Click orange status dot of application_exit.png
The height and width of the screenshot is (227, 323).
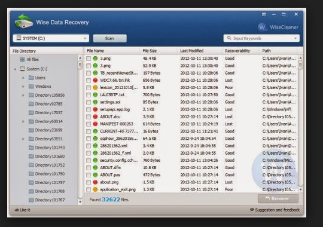(x=95, y=189)
